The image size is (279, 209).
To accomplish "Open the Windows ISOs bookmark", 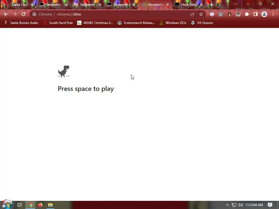I will [x=173, y=23].
